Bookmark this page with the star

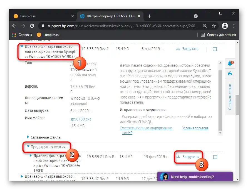pyautogui.click(x=214, y=26)
